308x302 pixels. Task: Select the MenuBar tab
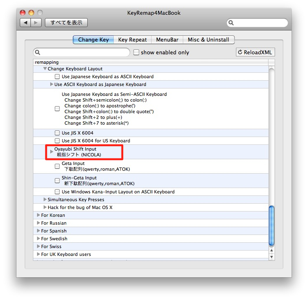click(167, 40)
